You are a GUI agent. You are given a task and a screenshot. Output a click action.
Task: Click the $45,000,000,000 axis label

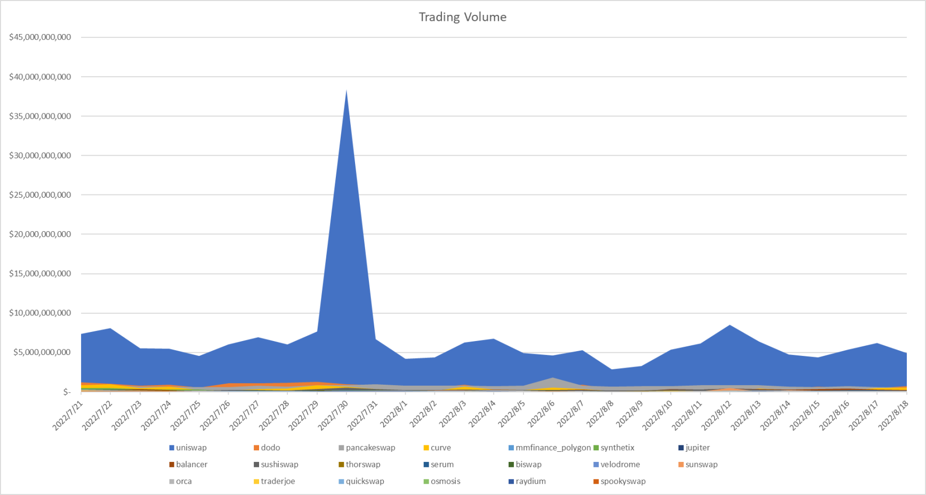41,37
